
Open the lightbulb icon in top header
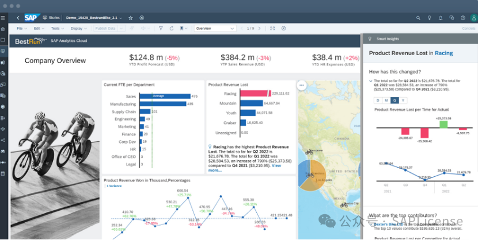430,18
